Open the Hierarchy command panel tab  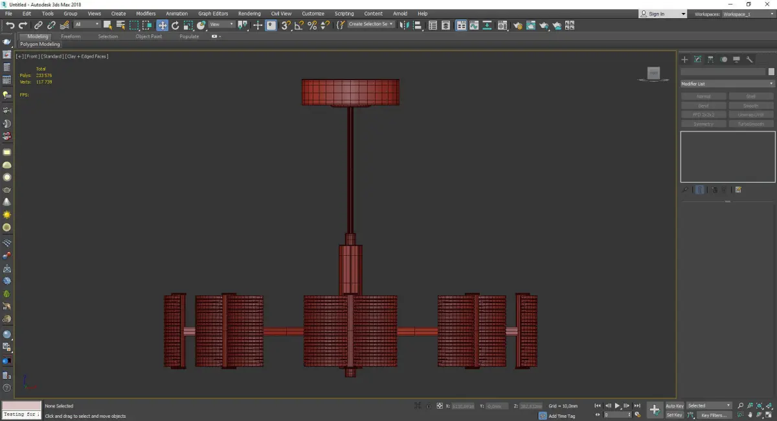(710, 60)
